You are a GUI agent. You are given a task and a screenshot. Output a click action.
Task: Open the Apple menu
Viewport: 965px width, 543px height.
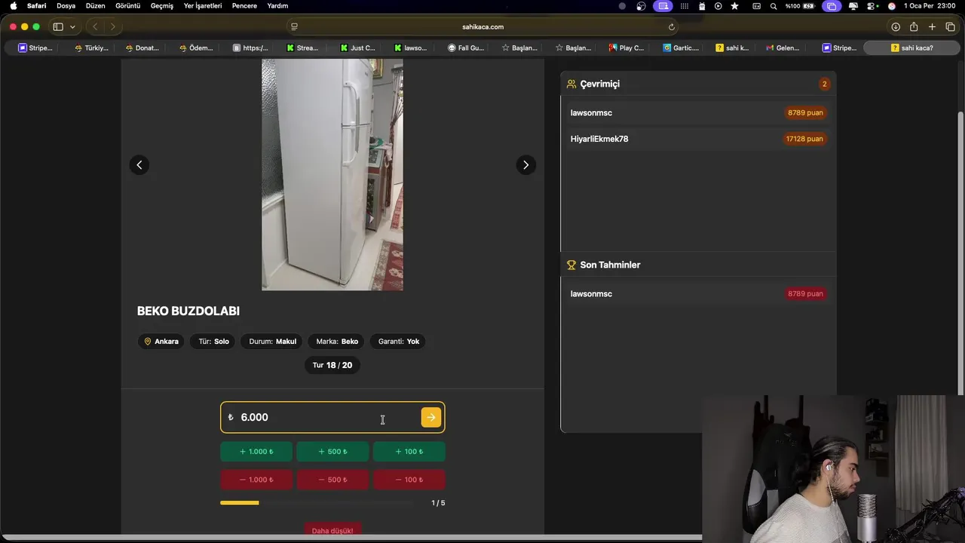[x=13, y=5]
